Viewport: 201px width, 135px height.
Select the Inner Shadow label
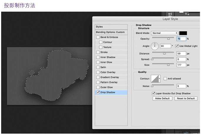click(108, 57)
